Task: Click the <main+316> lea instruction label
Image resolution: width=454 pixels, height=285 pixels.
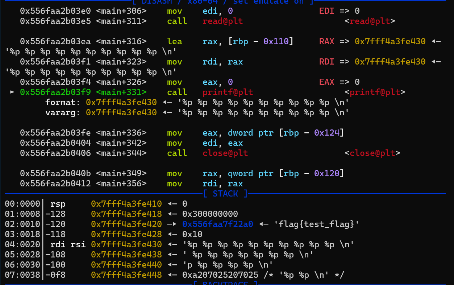Action: click(x=121, y=41)
